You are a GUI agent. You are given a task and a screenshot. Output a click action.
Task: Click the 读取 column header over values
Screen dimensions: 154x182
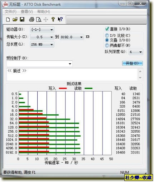(133, 88)
